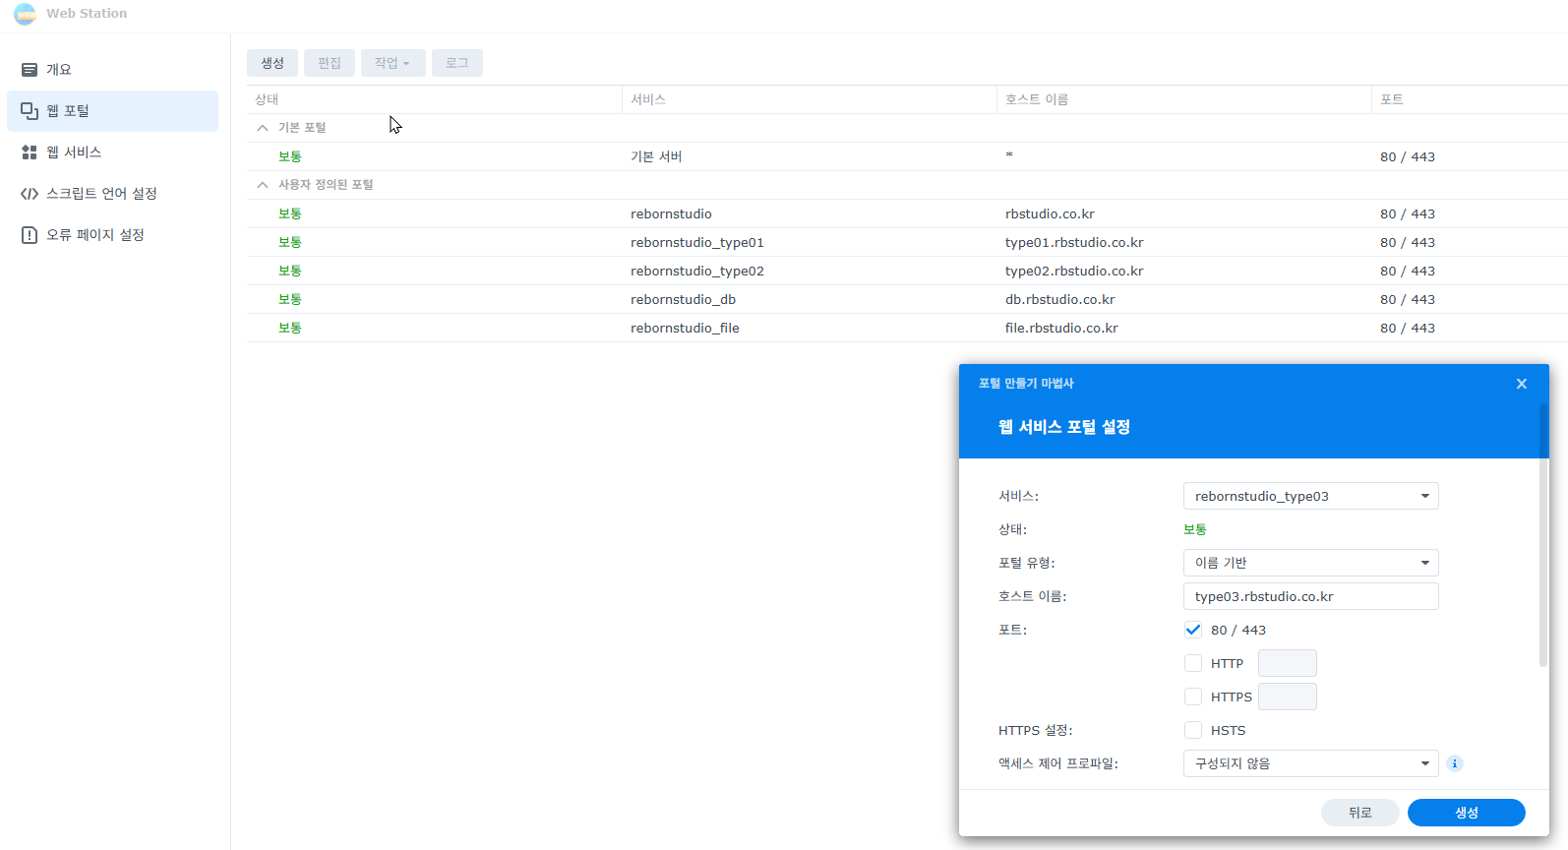Click the 개요 overview icon in sidebar

click(x=30, y=70)
